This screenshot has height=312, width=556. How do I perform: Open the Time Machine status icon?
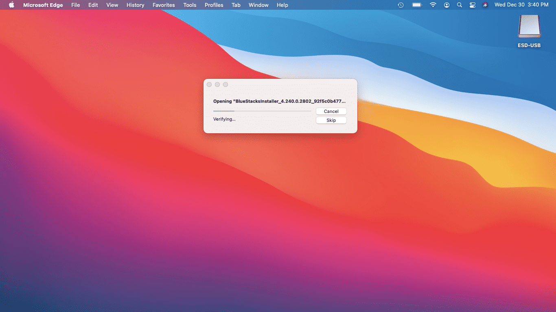[x=401, y=5]
